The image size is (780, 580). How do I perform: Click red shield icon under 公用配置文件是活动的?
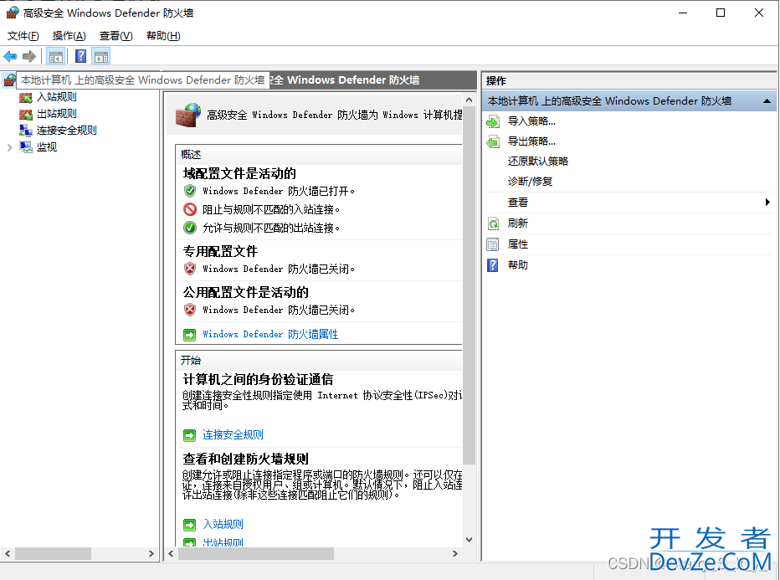(190, 310)
